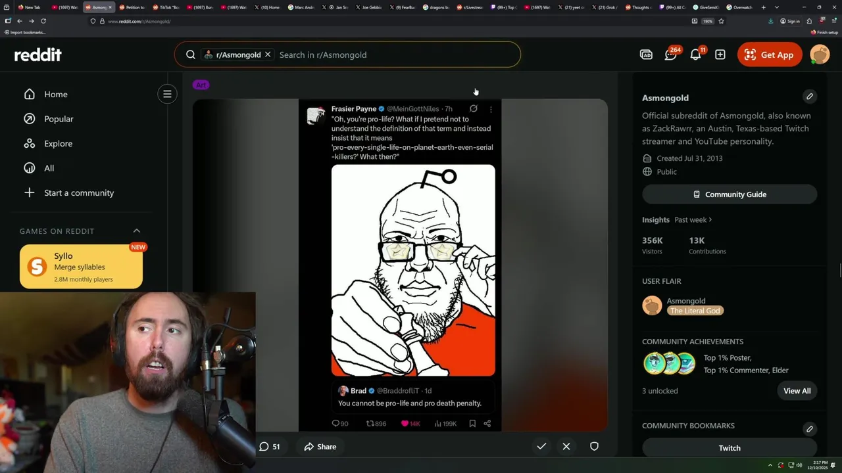Click community achievements badge icons
The image size is (842, 473).
pyautogui.click(x=669, y=363)
